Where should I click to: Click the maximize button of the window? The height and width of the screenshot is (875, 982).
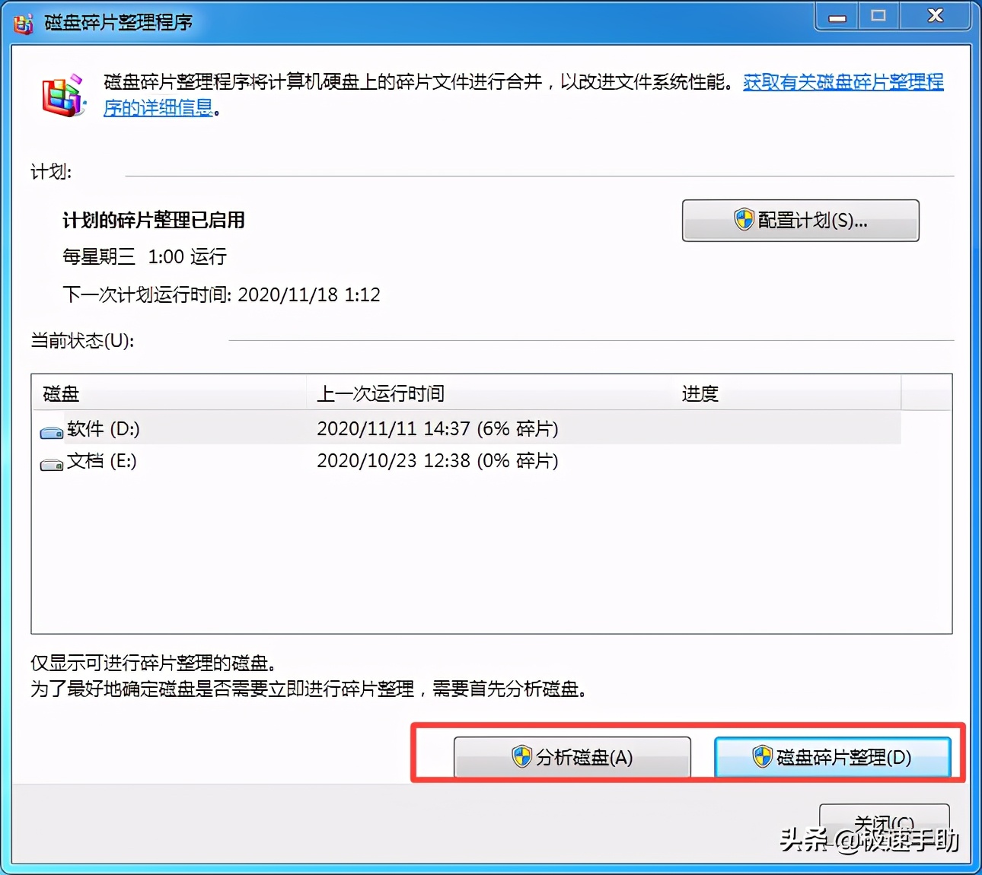point(878,16)
